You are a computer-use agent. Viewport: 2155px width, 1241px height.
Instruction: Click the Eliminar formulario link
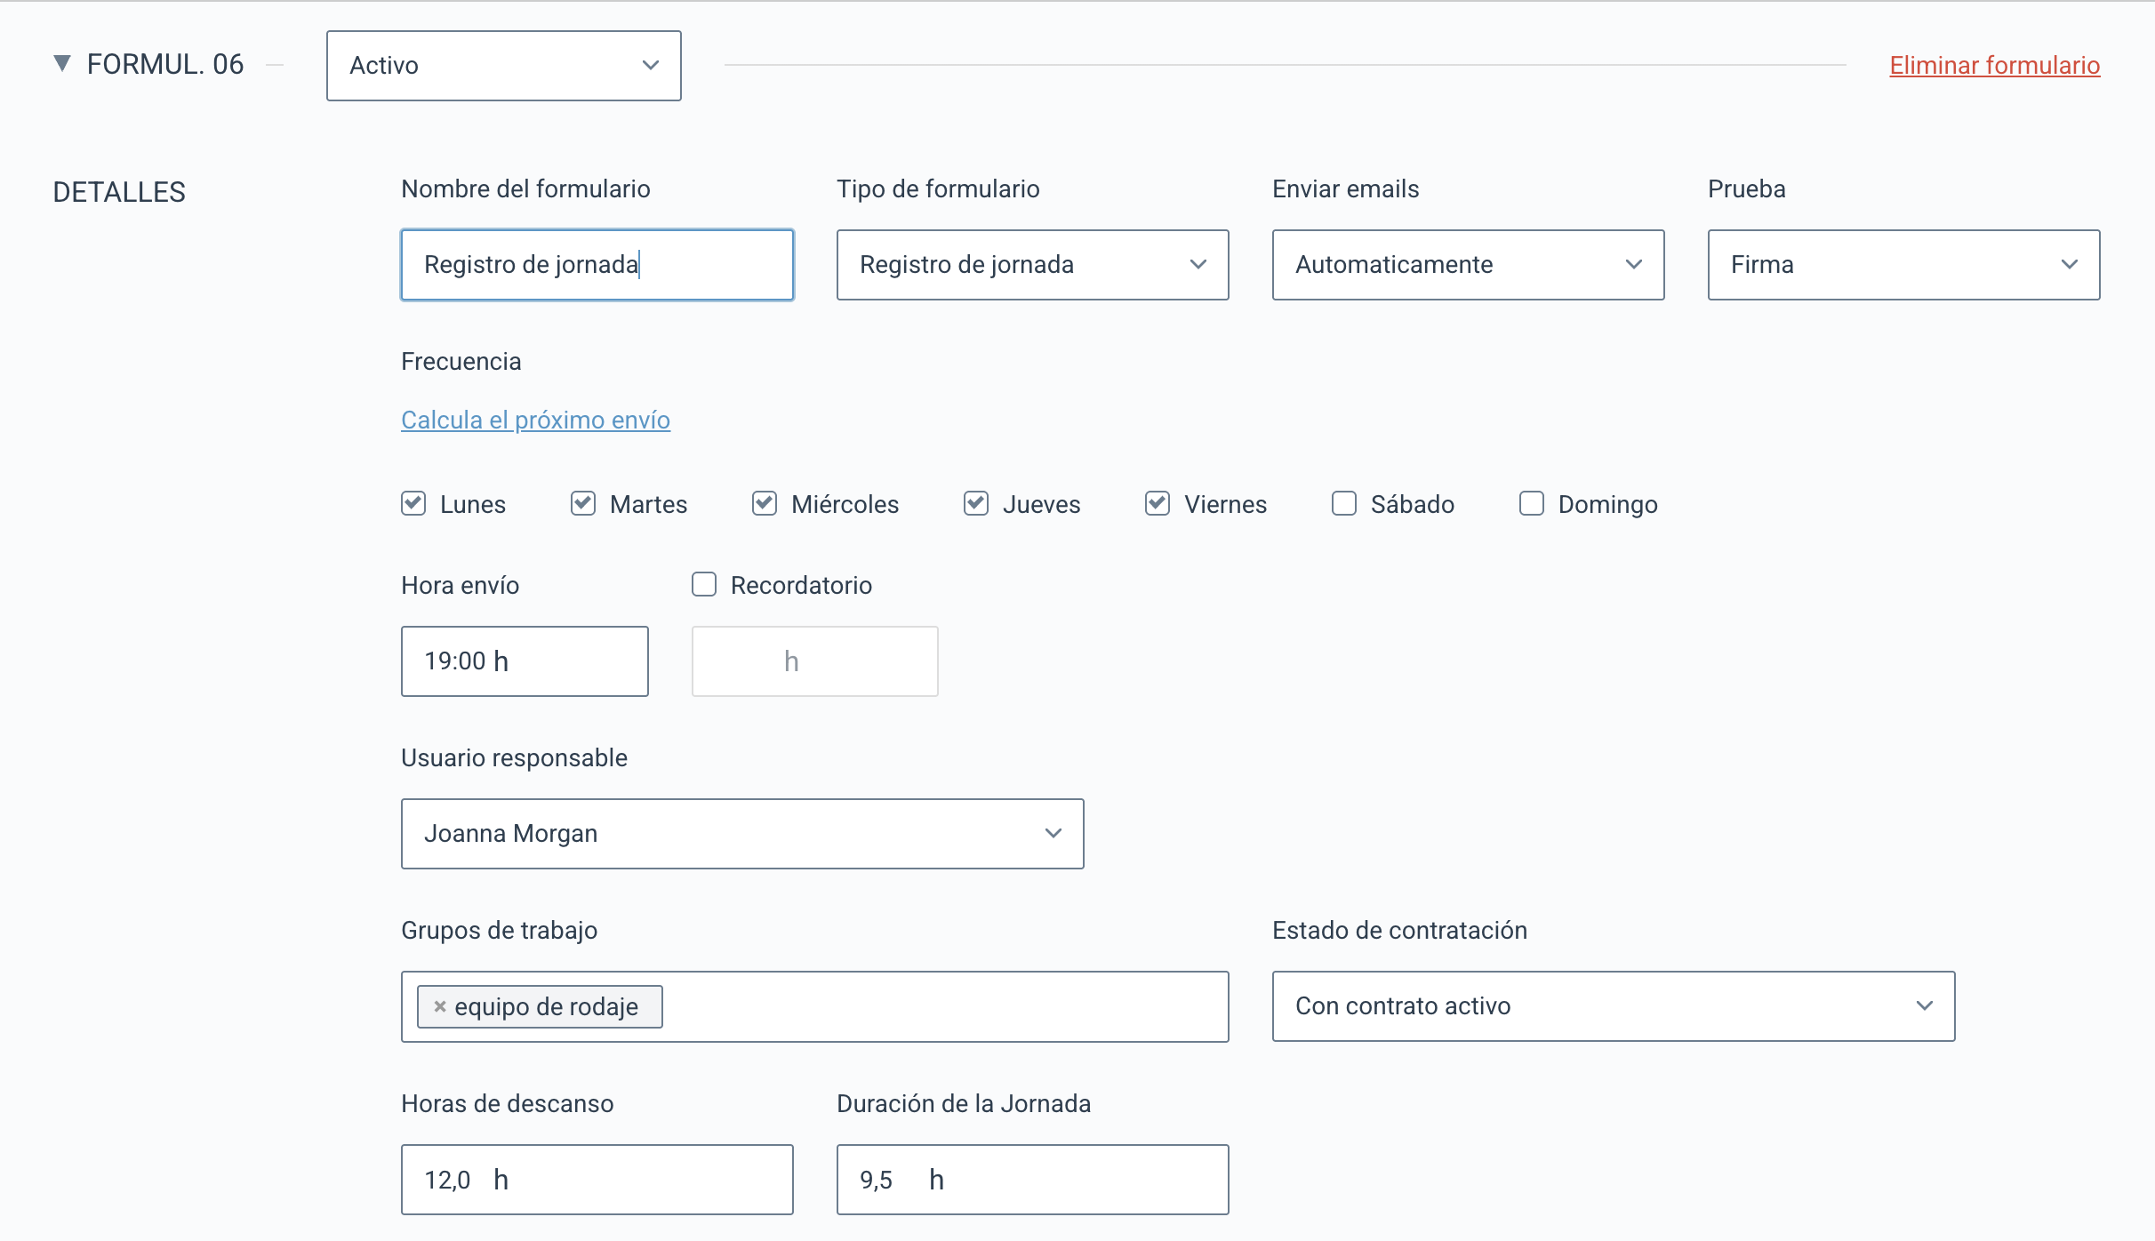point(1994,66)
